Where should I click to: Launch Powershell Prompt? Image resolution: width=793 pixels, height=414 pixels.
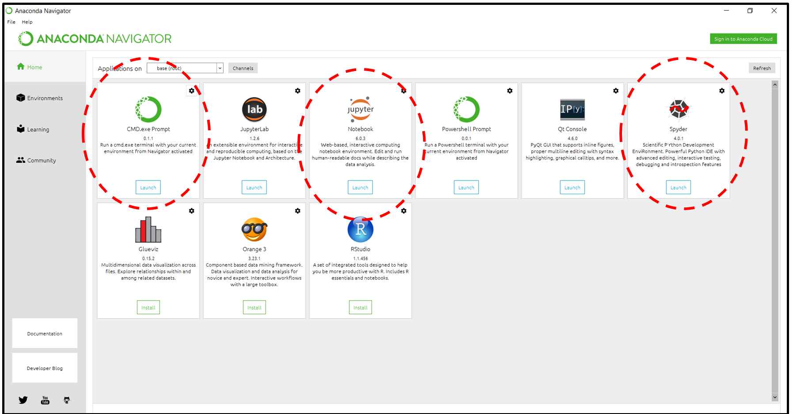point(466,187)
